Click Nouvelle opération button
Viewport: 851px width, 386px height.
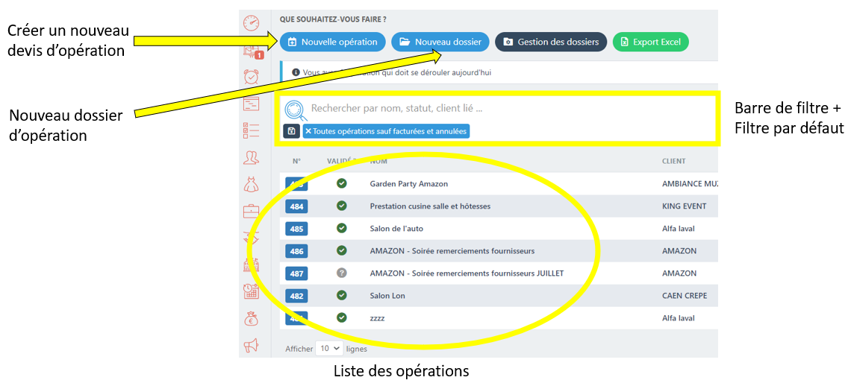click(332, 42)
